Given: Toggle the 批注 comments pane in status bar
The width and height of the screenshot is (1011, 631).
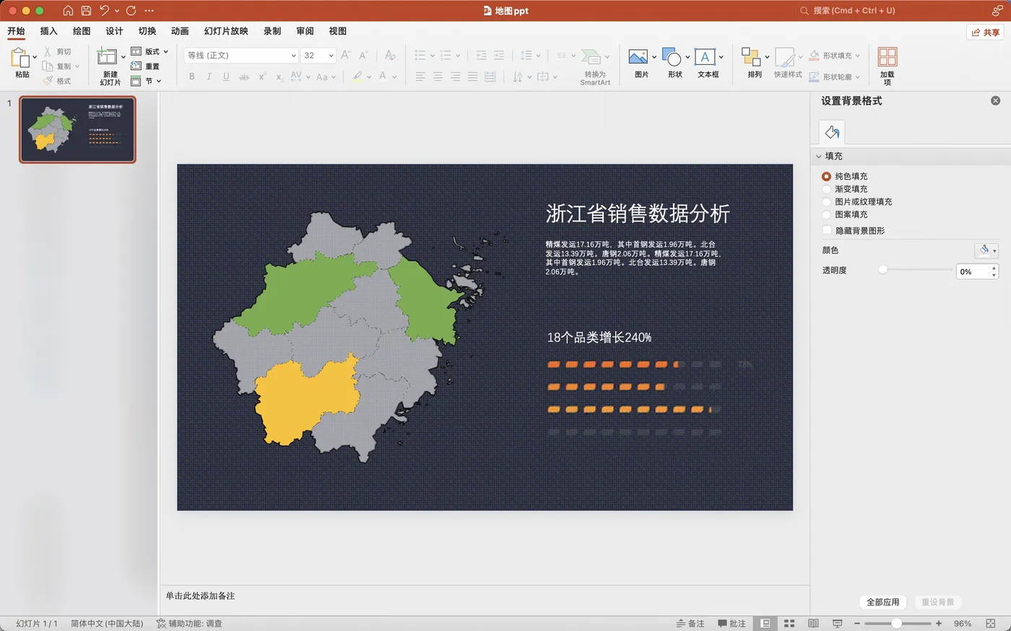Looking at the screenshot, I should tap(732, 623).
